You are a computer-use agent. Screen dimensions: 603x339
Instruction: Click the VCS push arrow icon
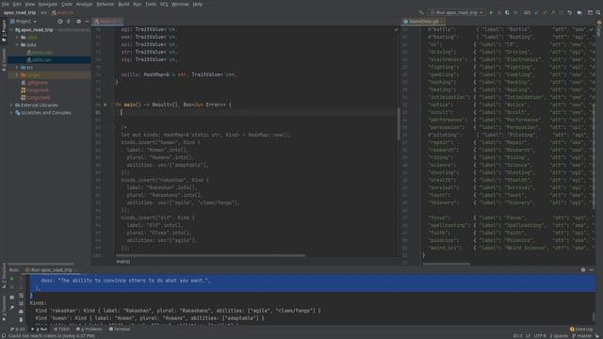coord(553,12)
